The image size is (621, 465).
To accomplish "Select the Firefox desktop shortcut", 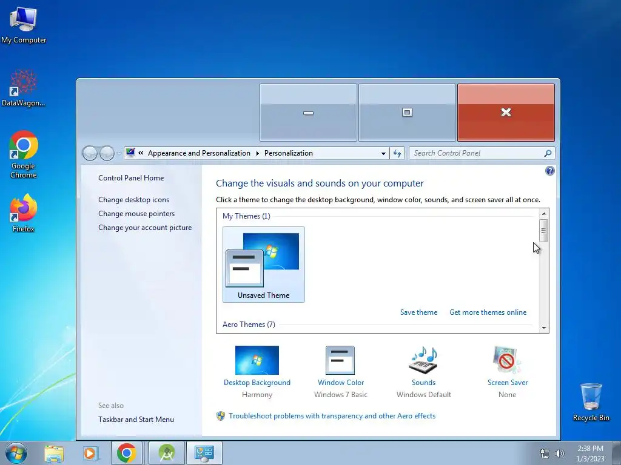I will click(x=24, y=213).
